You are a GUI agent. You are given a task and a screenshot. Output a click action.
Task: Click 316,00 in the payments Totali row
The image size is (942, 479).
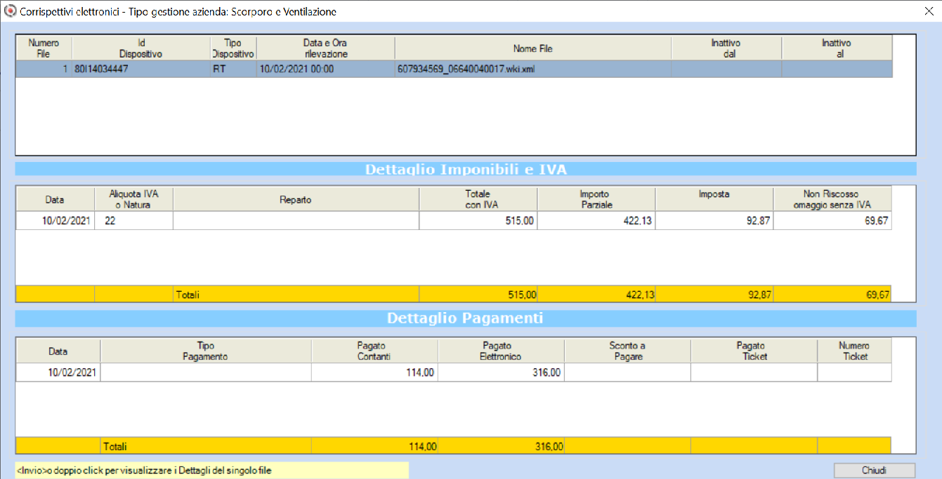(501, 446)
